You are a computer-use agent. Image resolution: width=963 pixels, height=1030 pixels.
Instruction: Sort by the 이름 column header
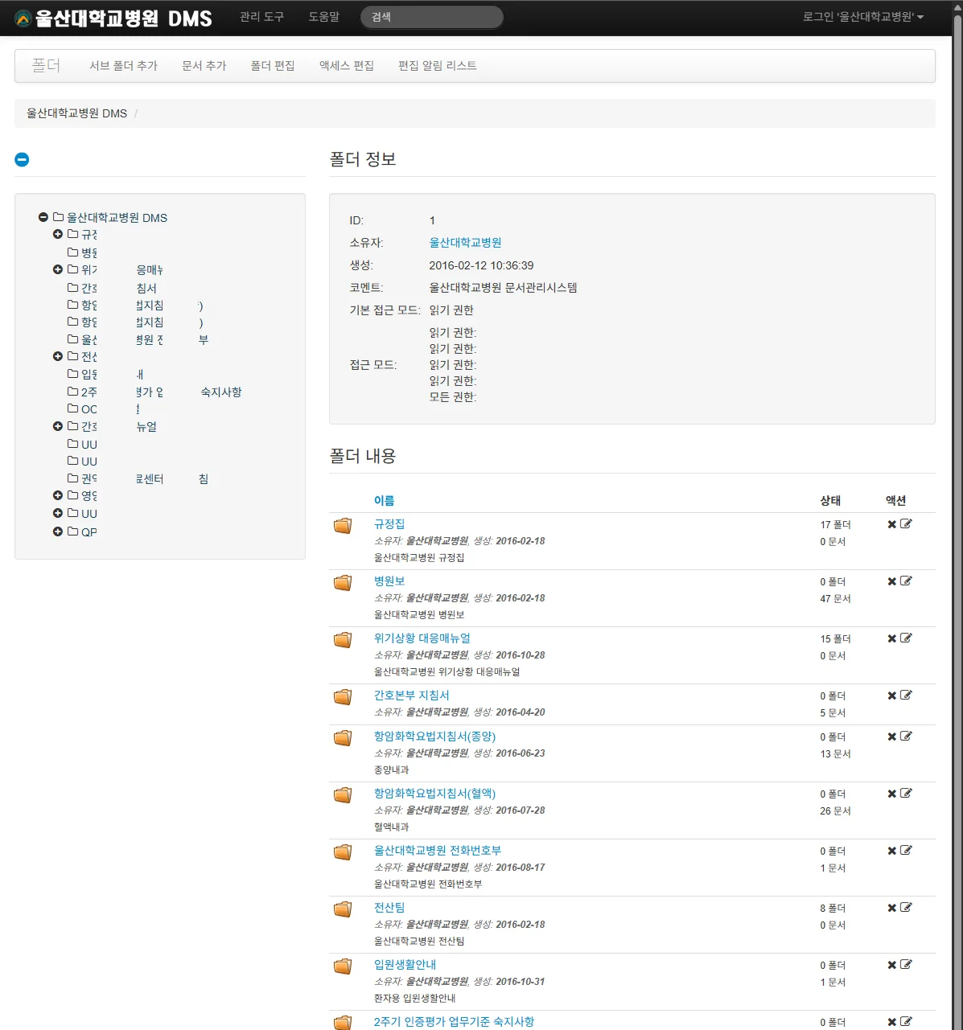384,501
